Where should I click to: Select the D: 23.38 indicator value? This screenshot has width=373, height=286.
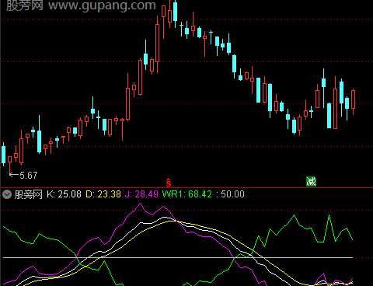point(103,194)
